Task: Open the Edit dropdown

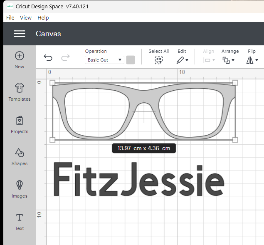Action: 182,60
